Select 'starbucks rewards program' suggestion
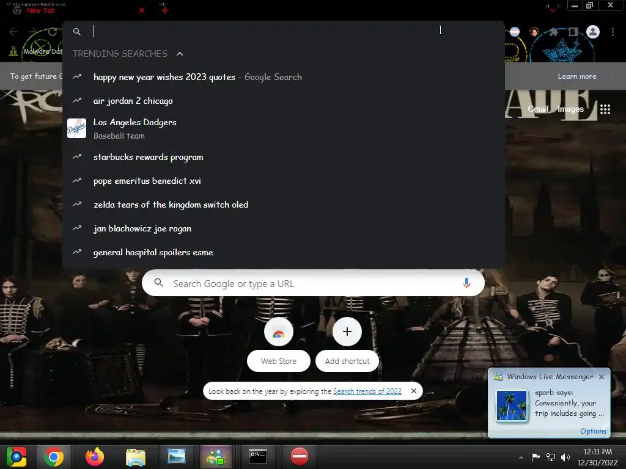This screenshot has width=626, height=469. 284,157
